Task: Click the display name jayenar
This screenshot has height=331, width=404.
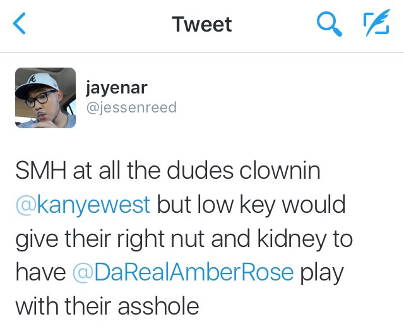Action: [x=116, y=88]
